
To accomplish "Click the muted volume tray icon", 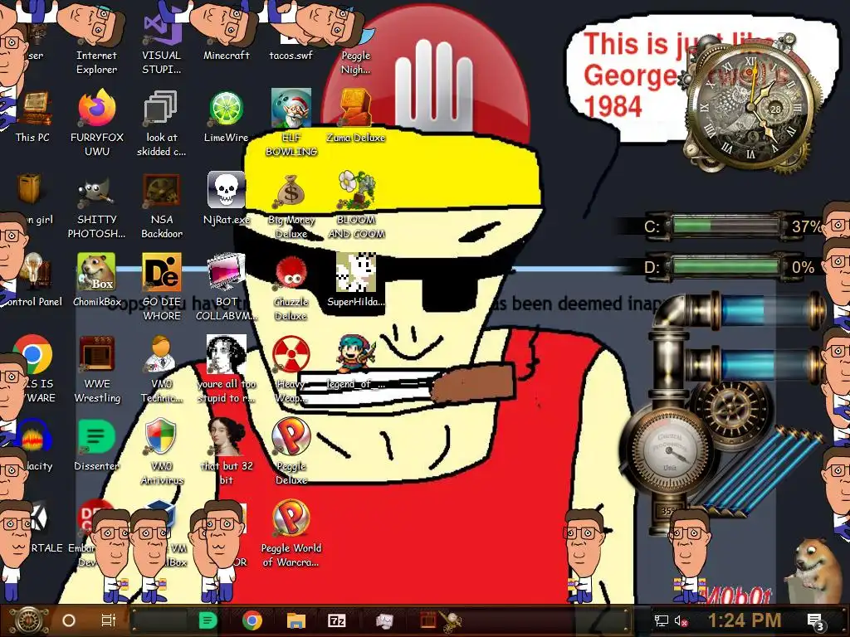I will (681, 621).
